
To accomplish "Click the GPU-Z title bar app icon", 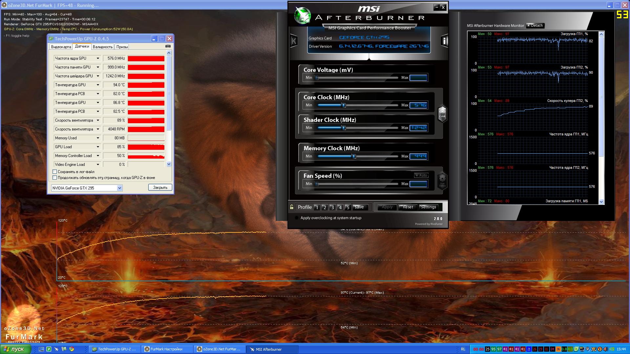I will (51, 39).
